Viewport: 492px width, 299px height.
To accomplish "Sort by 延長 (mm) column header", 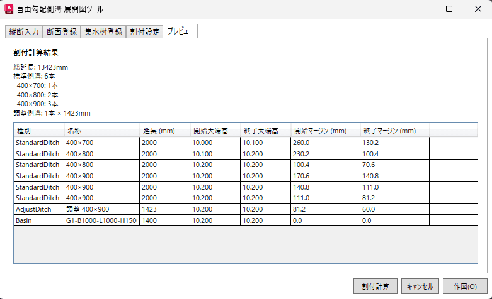I will coord(164,131).
